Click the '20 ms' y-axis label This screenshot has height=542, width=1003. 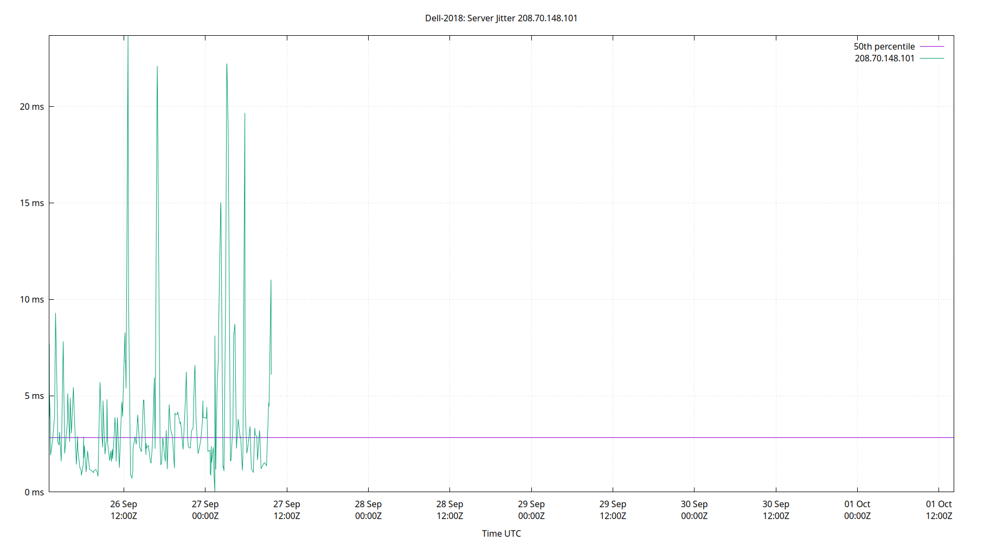click(32, 107)
